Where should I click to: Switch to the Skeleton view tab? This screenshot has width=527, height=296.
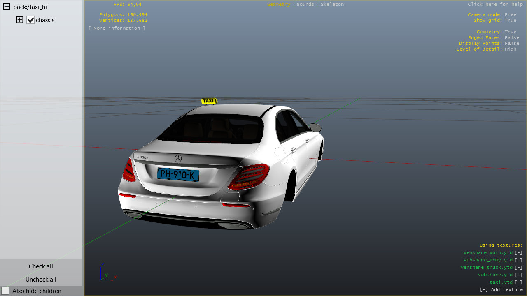point(332,5)
